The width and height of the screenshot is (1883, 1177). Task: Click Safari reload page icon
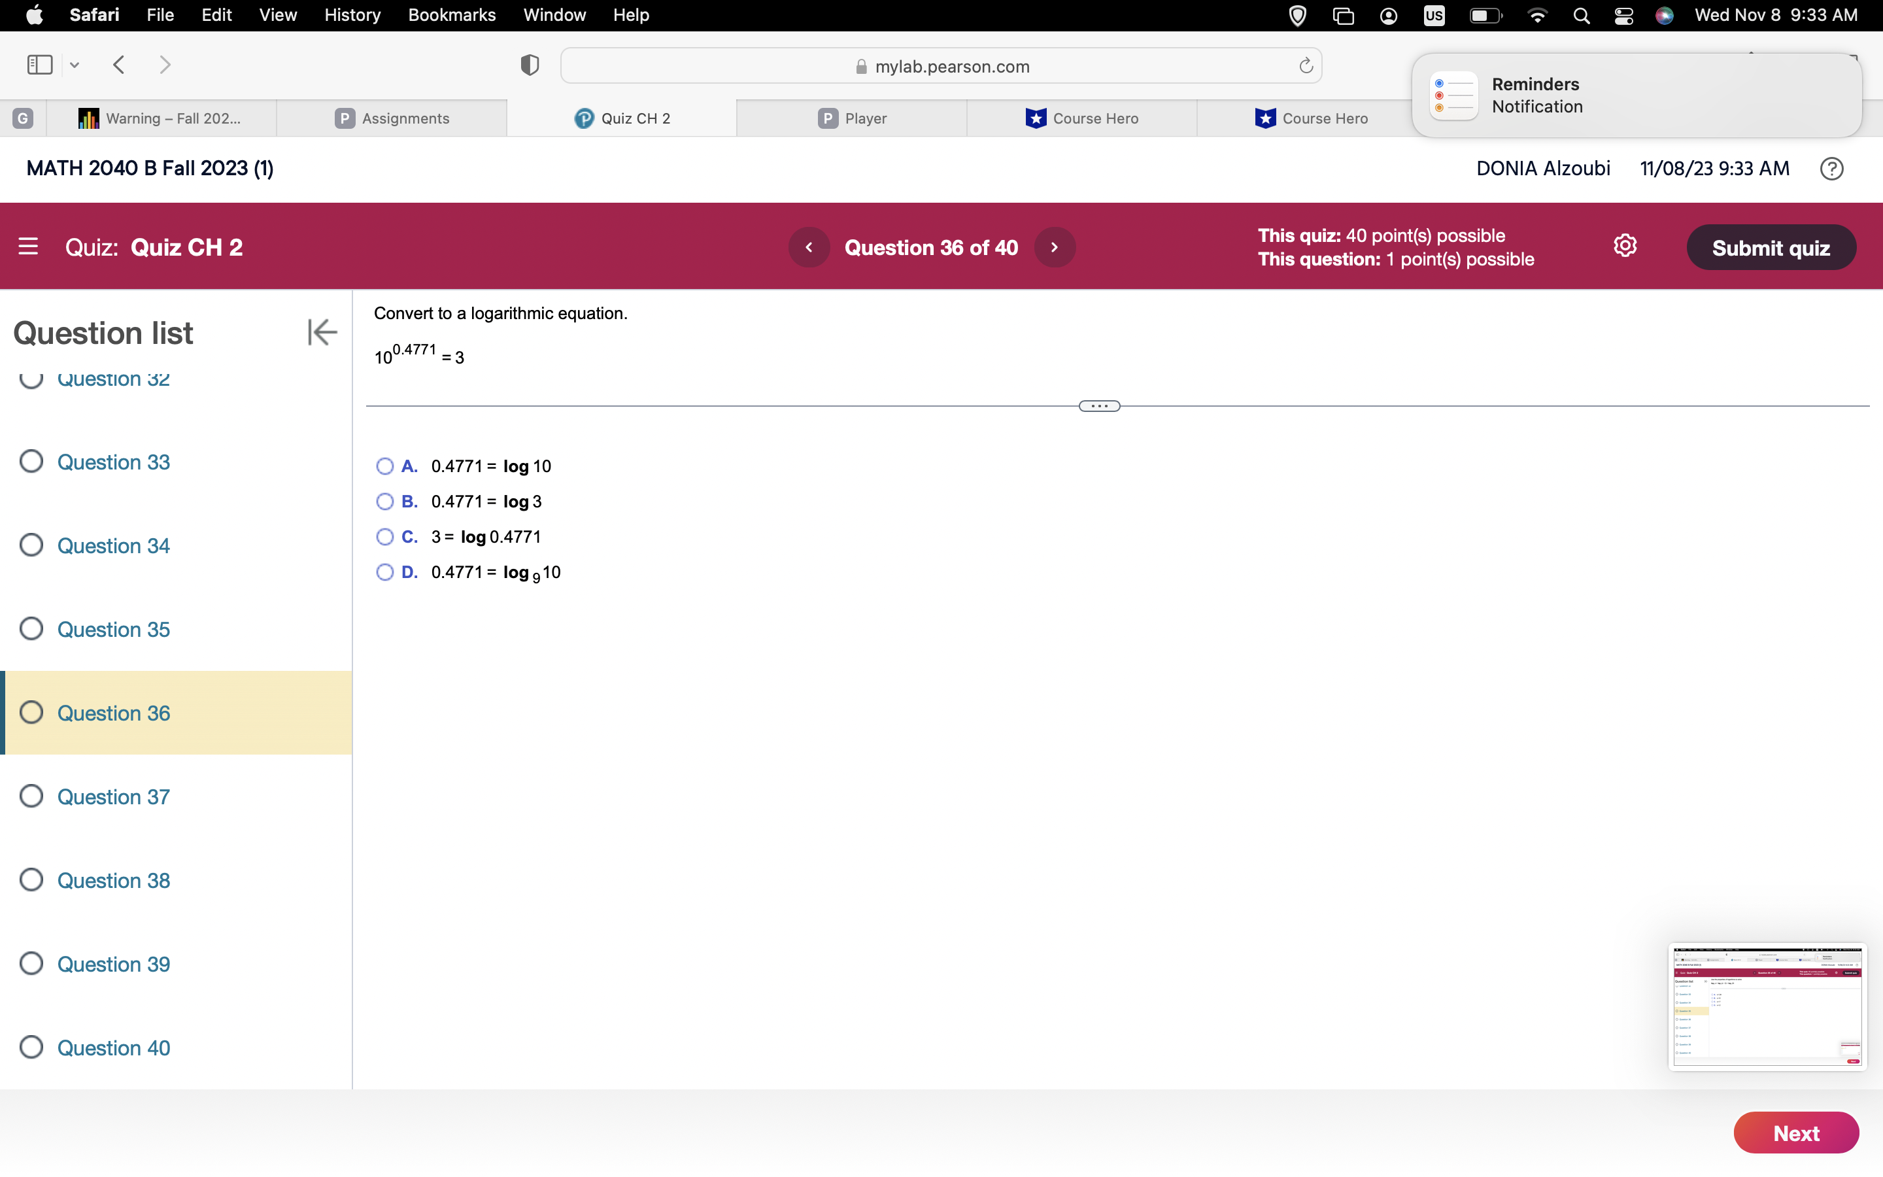(x=1306, y=66)
